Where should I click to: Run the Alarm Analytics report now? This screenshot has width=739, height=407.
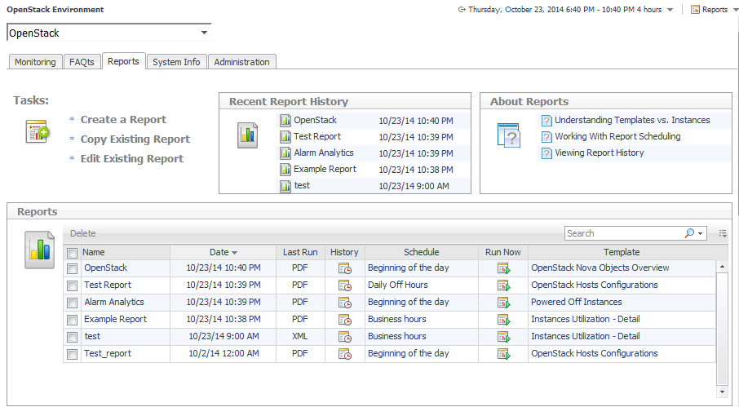[503, 303]
